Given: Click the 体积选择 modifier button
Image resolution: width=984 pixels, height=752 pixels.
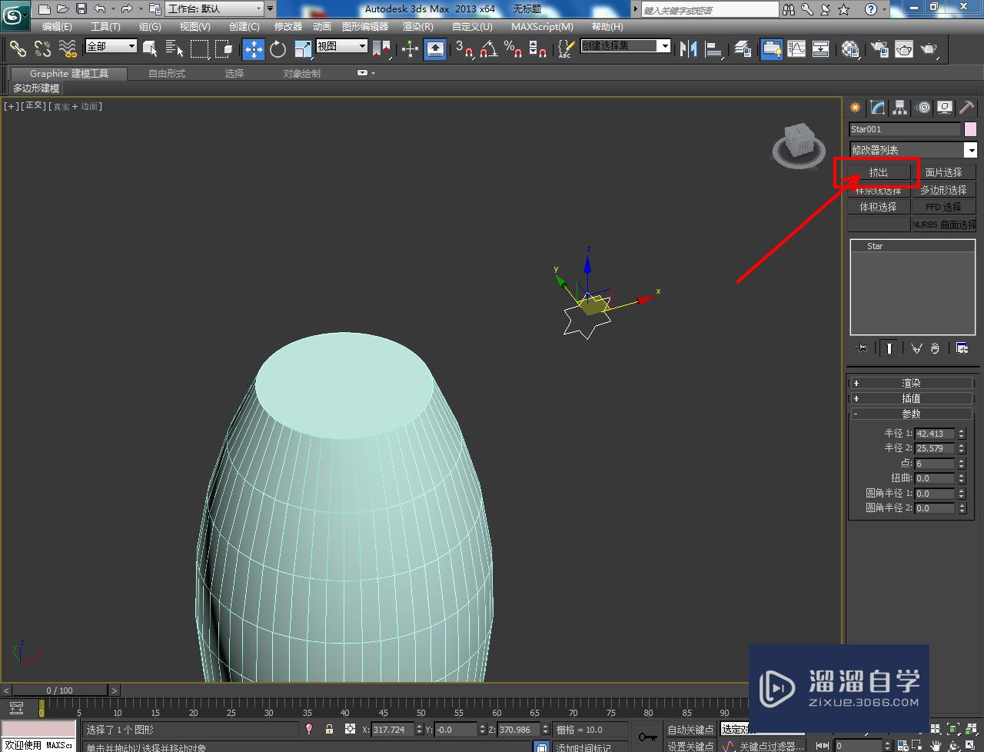Looking at the screenshot, I should point(879,207).
